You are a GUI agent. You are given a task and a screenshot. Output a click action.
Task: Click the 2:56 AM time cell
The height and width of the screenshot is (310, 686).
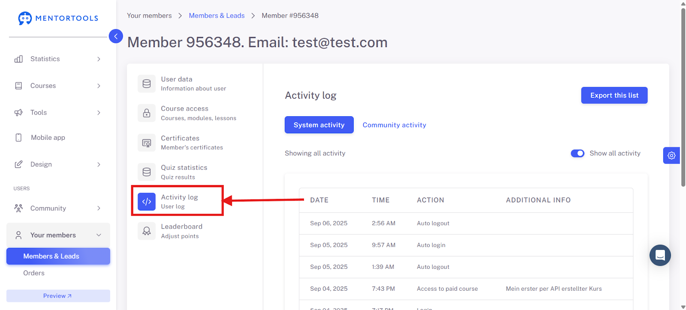point(384,223)
